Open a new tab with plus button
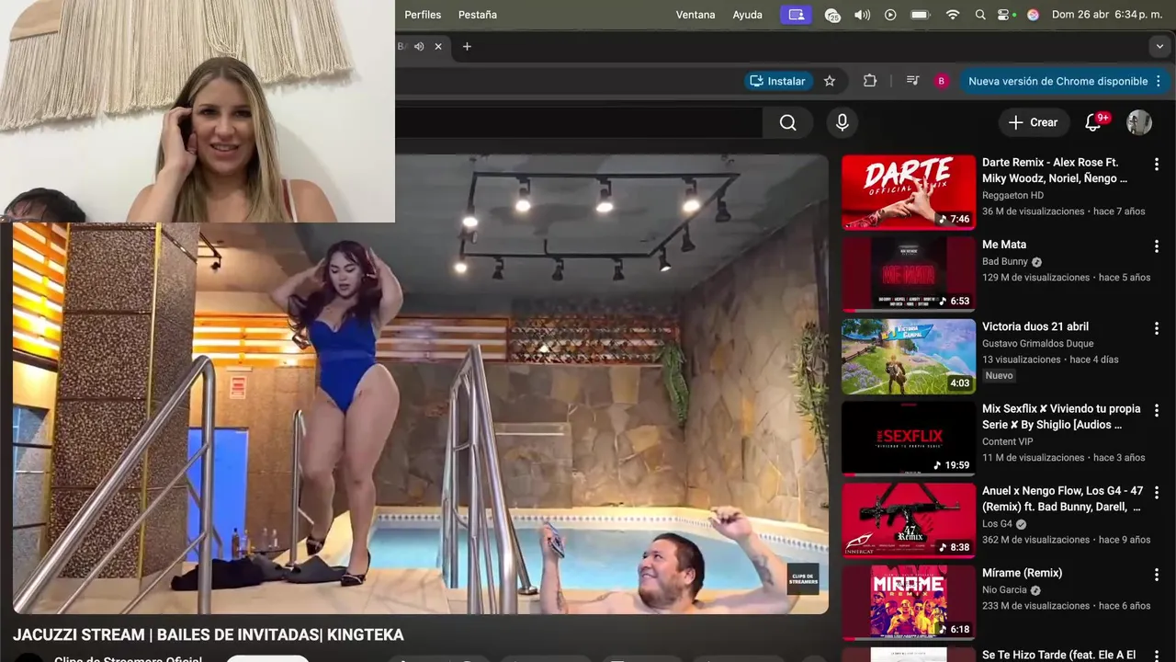 (467, 46)
